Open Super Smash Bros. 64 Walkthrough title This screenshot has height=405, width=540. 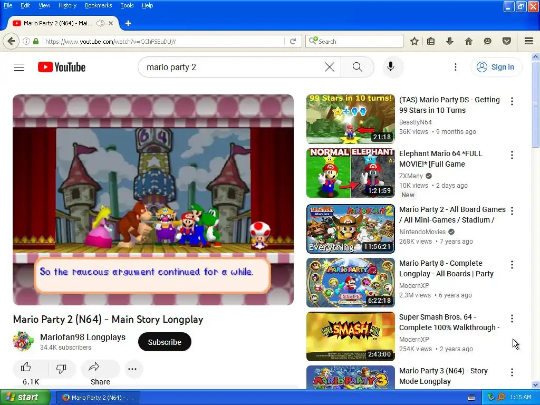point(449,322)
